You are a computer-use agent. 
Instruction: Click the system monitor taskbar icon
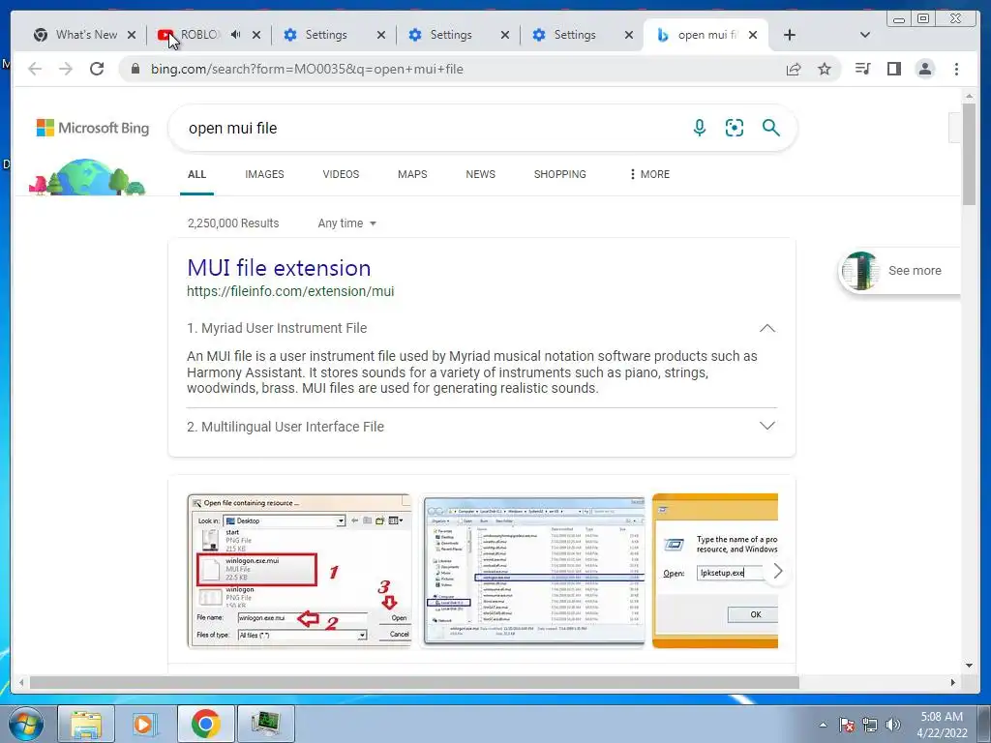(x=265, y=724)
